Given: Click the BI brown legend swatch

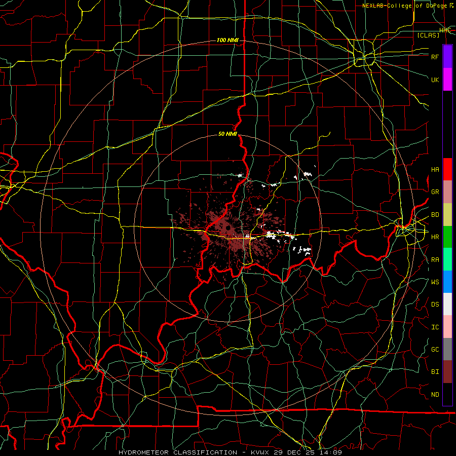Looking at the screenshot, I should tap(447, 372).
